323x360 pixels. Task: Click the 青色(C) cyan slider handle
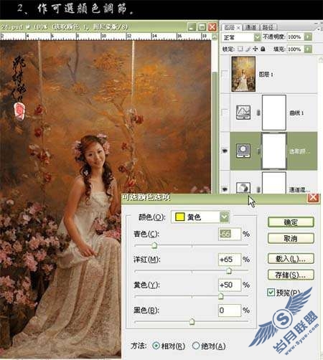pyautogui.click(x=154, y=245)
